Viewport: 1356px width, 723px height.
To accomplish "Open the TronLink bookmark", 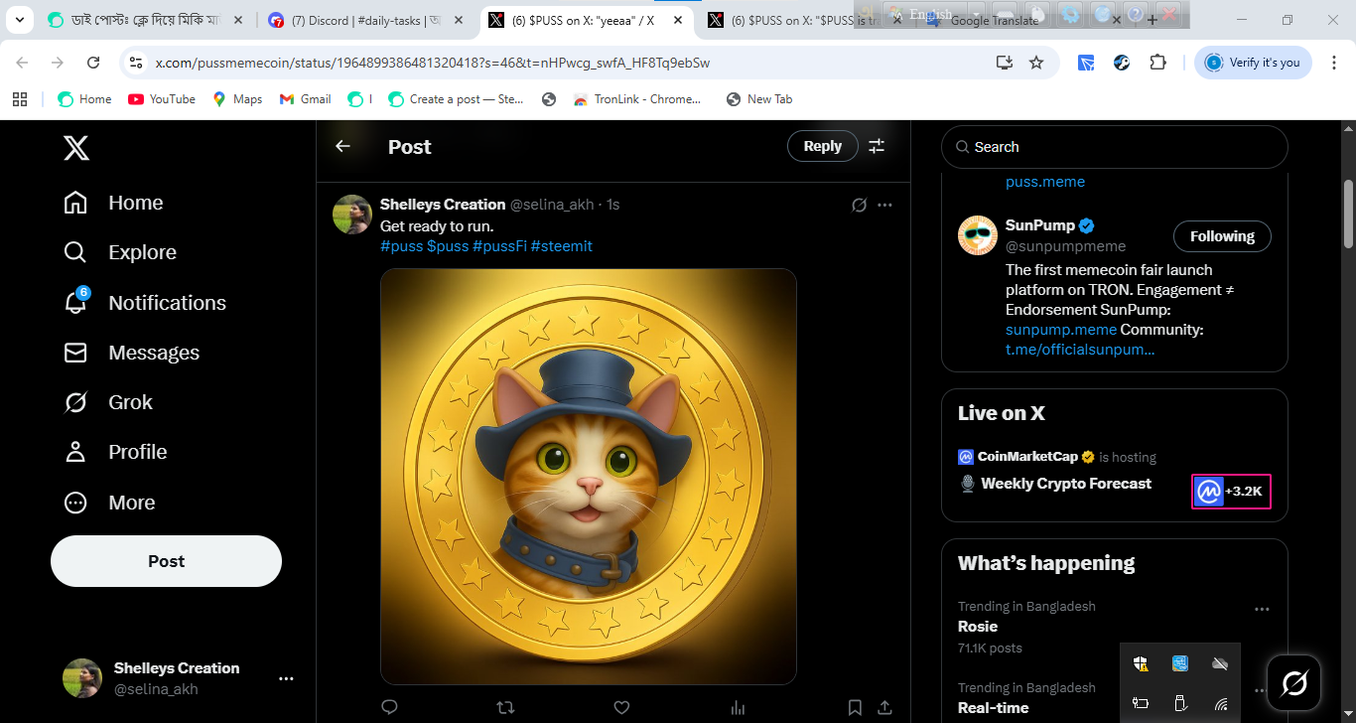I will tap(637, 99).
